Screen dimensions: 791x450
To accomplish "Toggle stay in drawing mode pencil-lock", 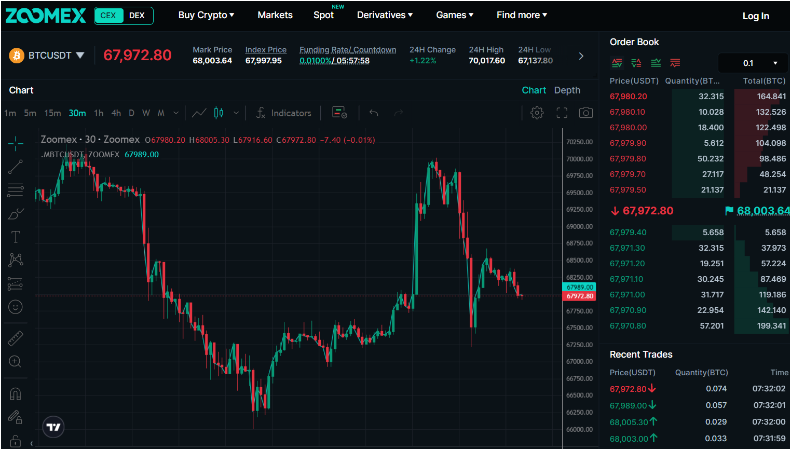I will [16, 417].
